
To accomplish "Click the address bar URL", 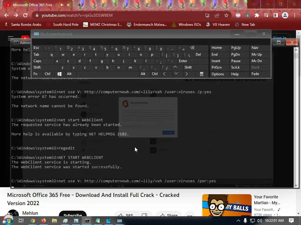I will [x=77, y=15].
